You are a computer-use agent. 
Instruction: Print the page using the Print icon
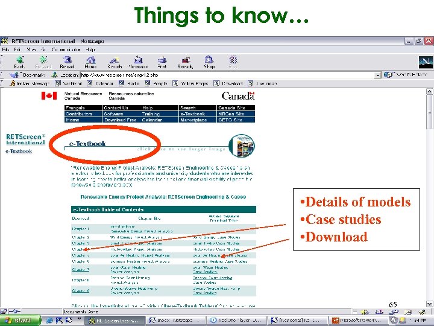pos(162,62)
